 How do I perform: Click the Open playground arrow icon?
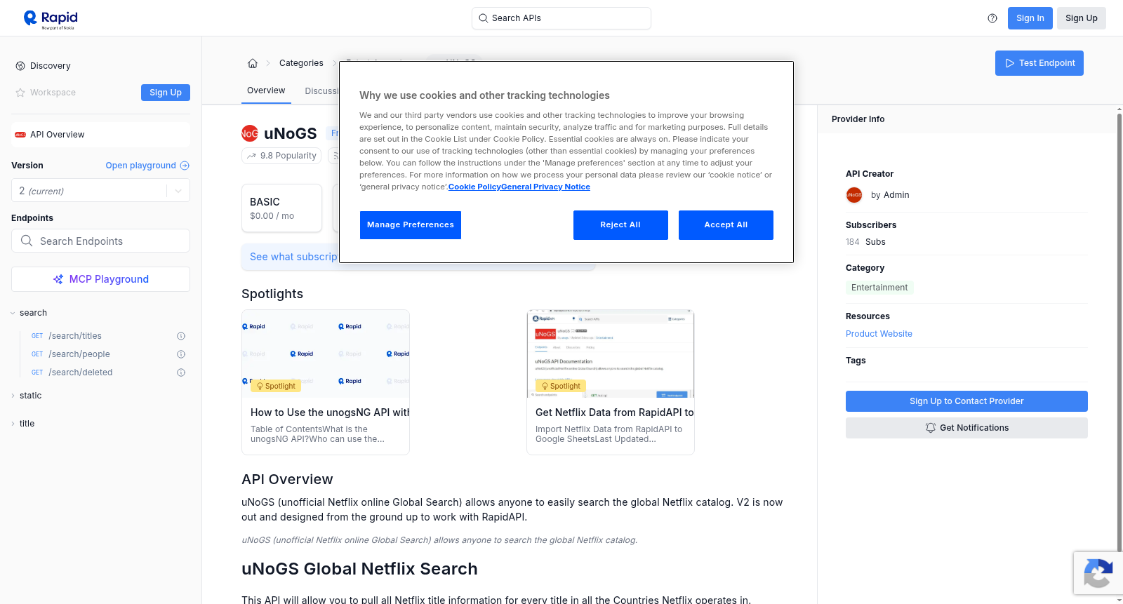[x=185, y=166]
